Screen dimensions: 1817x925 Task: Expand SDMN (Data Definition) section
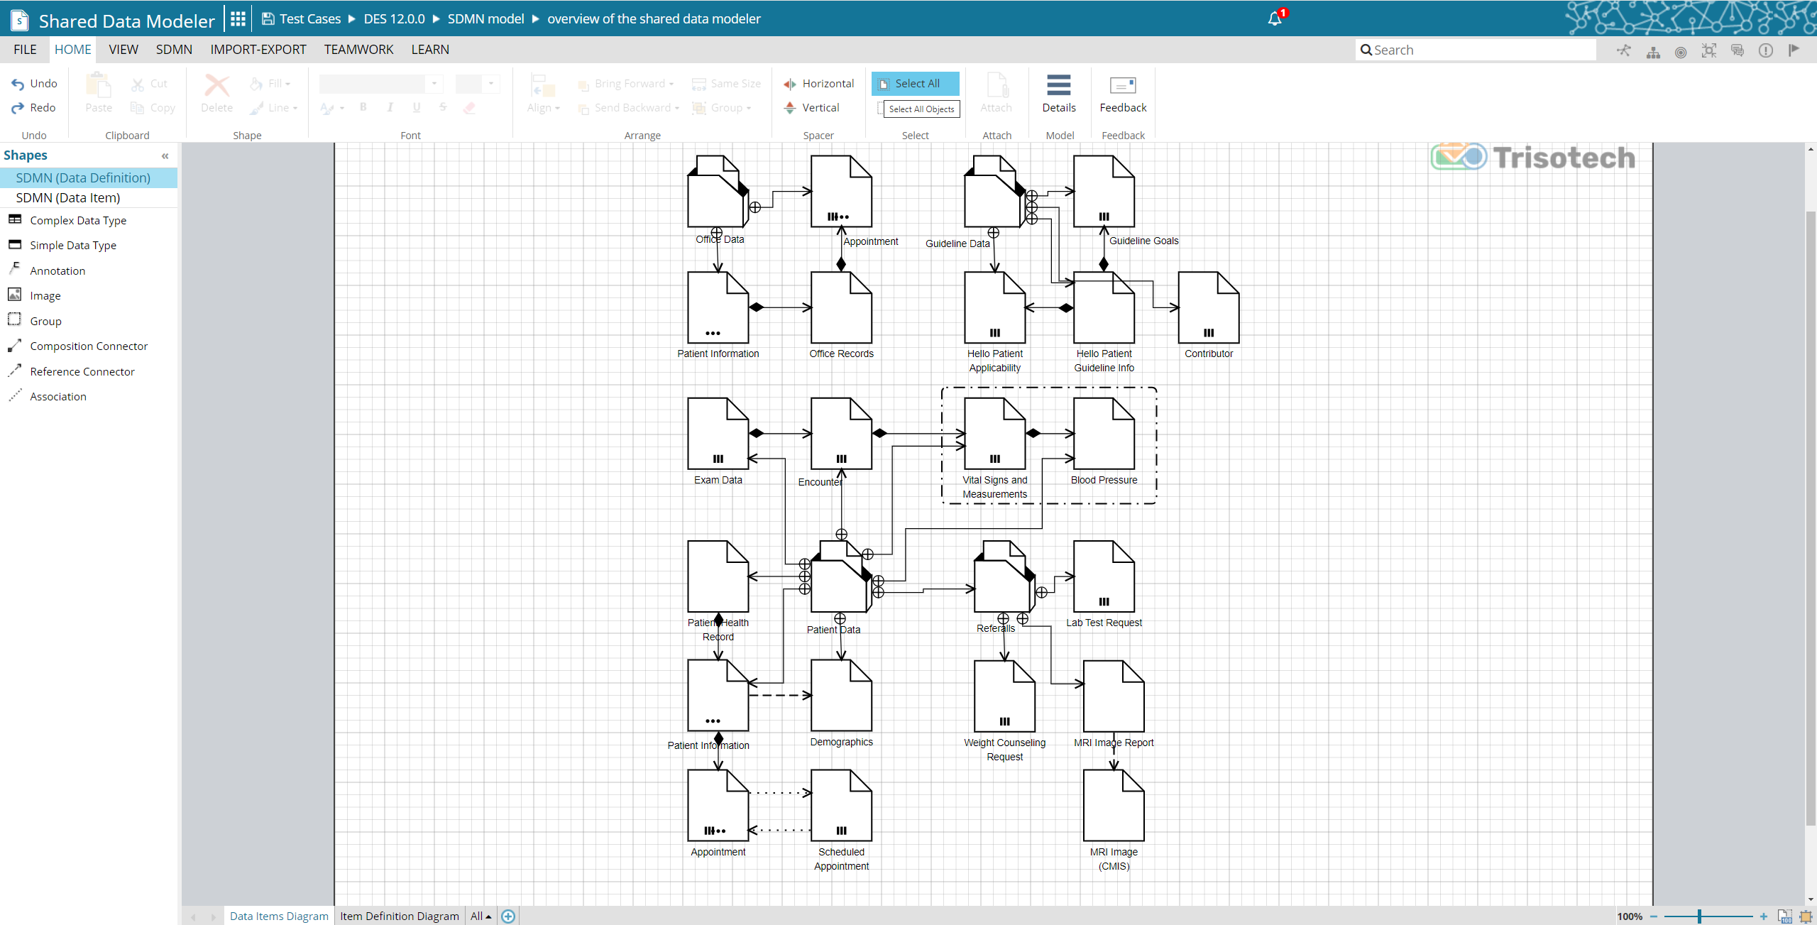click(89, 177)
